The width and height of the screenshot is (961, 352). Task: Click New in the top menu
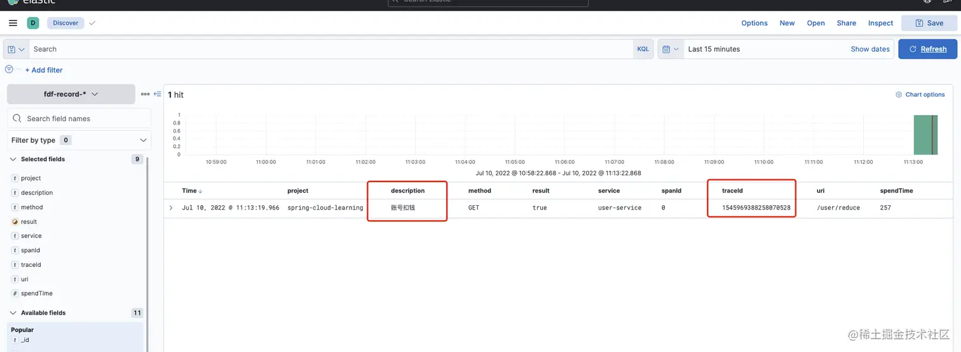click(787, 23)
